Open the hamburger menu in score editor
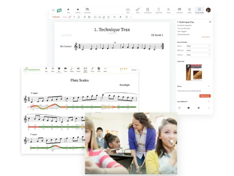 (x=53, y=10)
